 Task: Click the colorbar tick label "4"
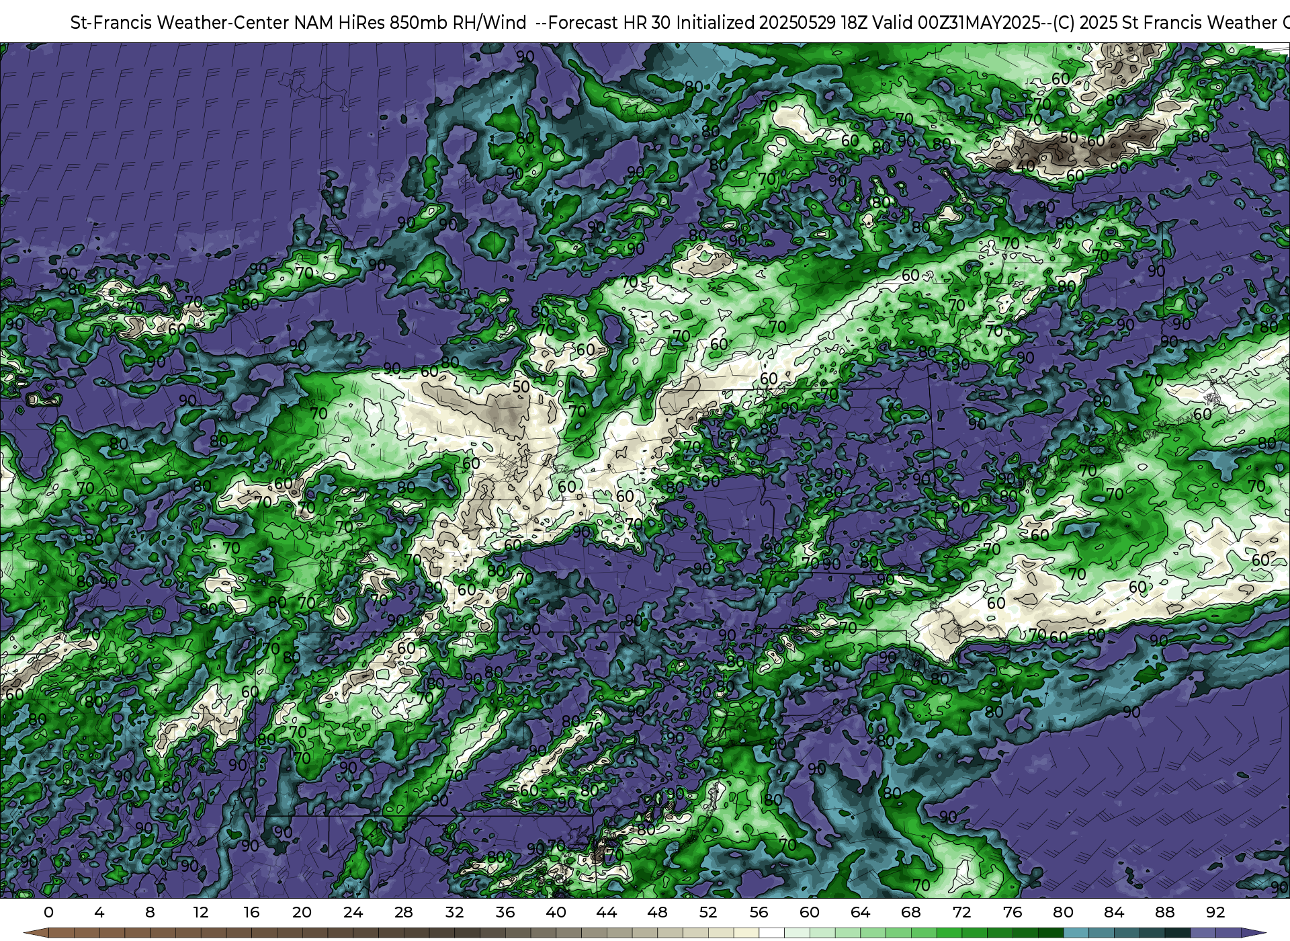(x=99, y=912)
